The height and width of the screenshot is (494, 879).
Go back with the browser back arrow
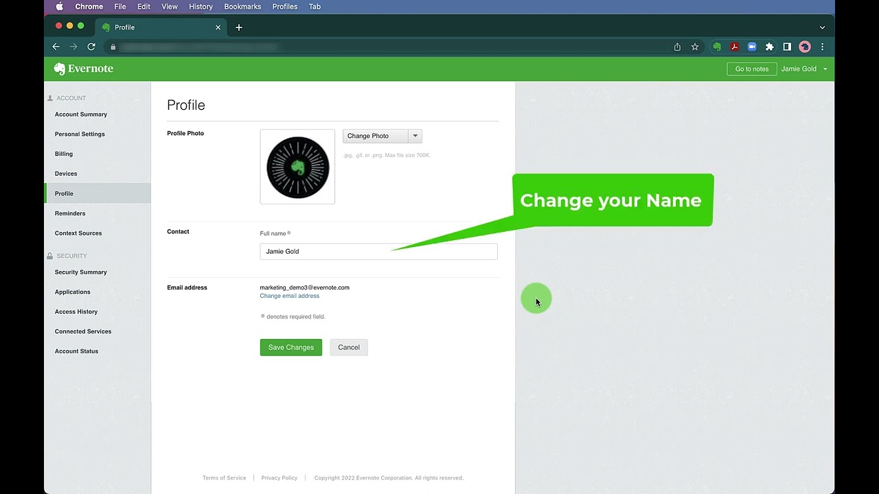56,47
